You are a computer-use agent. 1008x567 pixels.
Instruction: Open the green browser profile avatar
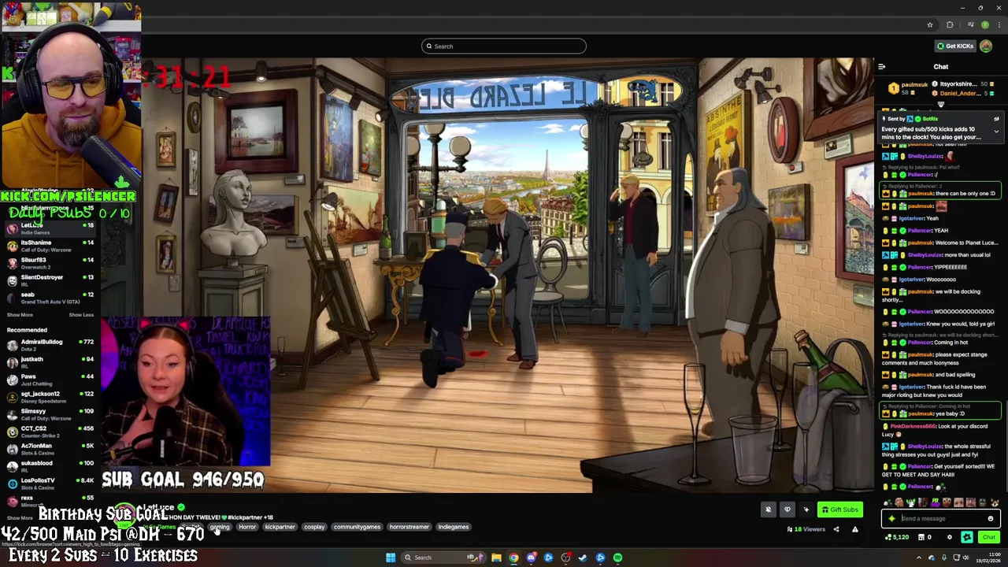[x=984, y=24]
